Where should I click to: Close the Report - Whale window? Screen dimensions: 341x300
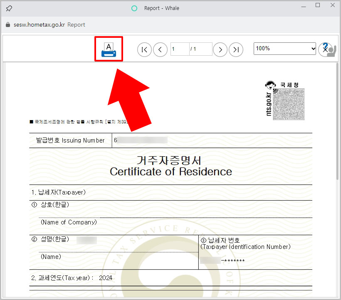(x=333, y=5)
